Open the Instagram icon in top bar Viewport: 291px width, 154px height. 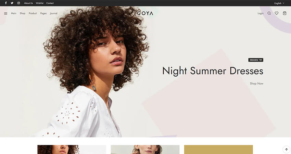click(x=18, y=3)
